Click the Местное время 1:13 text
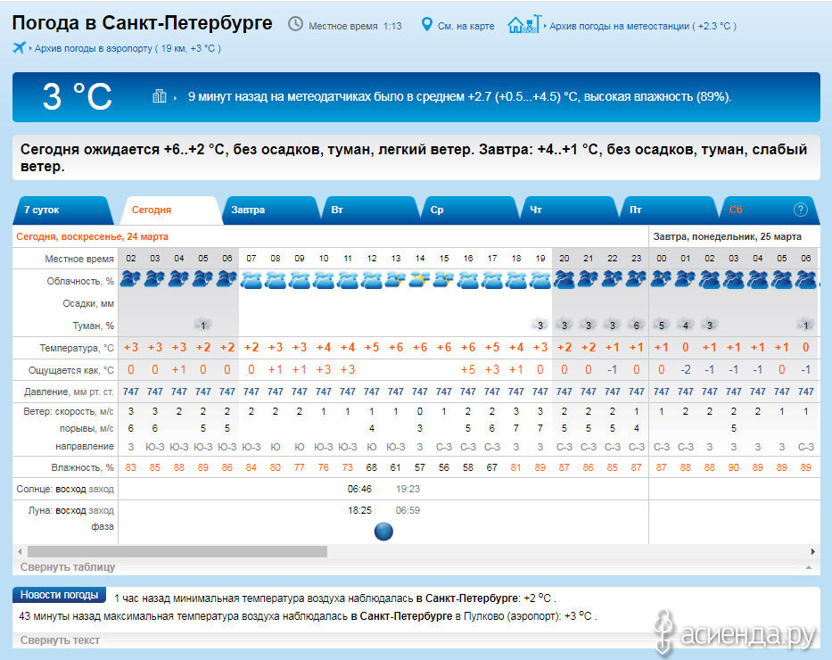The image size is (832, 660). click(355, 26)
